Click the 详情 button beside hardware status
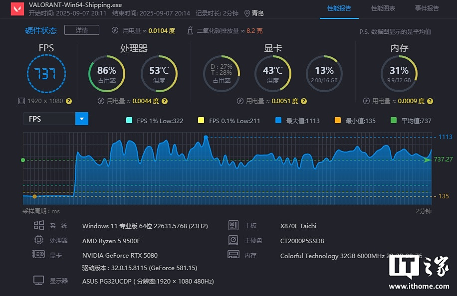The image size is (457, 296). point(82,30)
